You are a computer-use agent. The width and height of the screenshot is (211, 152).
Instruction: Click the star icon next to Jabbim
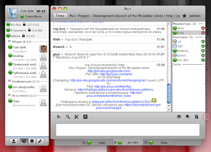185,16
